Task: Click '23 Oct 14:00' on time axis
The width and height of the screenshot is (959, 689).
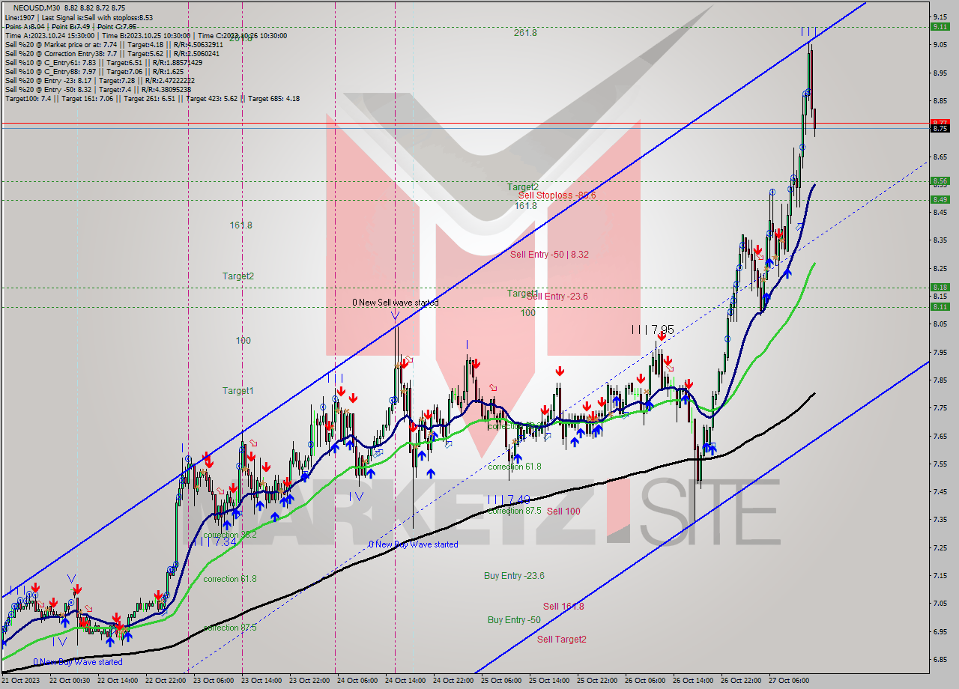Action: click(x=262, y=681)
